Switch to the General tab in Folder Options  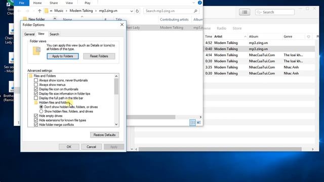[x=29, y=34]
